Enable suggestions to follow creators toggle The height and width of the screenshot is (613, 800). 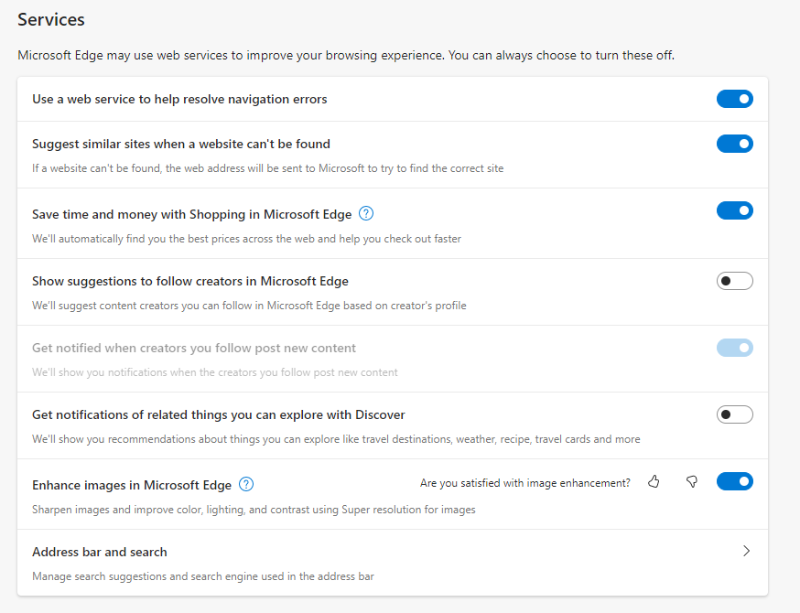[735, 281]
